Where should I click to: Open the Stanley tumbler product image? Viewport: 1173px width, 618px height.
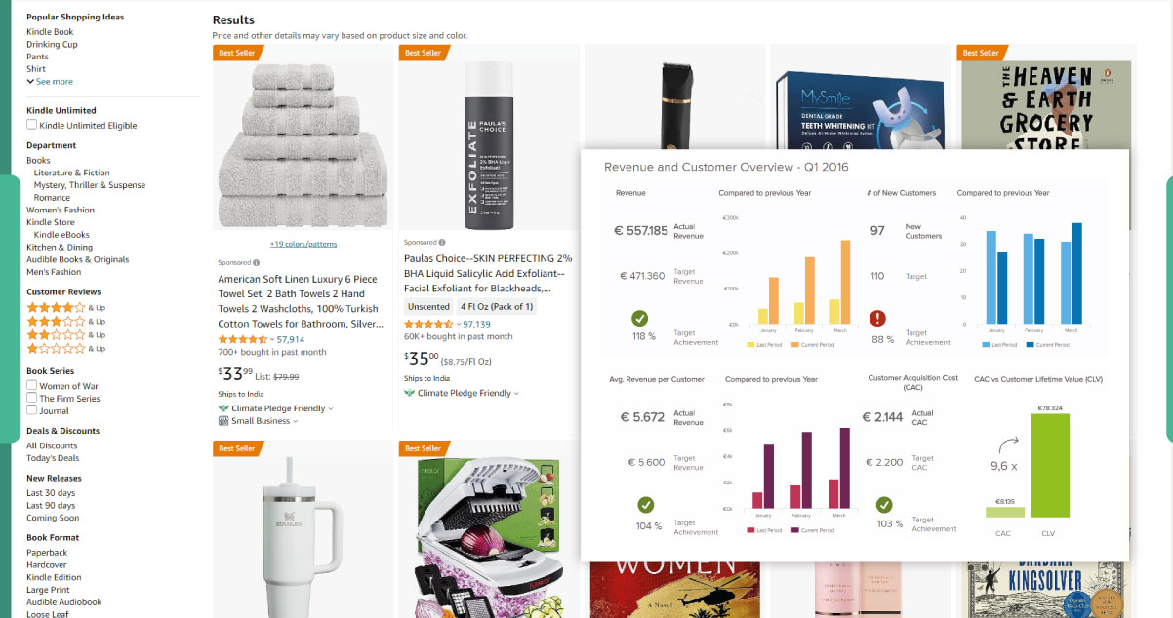303,531
